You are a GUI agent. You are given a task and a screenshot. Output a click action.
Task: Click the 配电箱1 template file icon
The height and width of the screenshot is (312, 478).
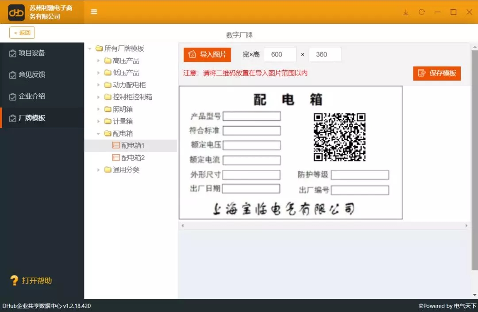pyautogui.click(x=116, y=145)
